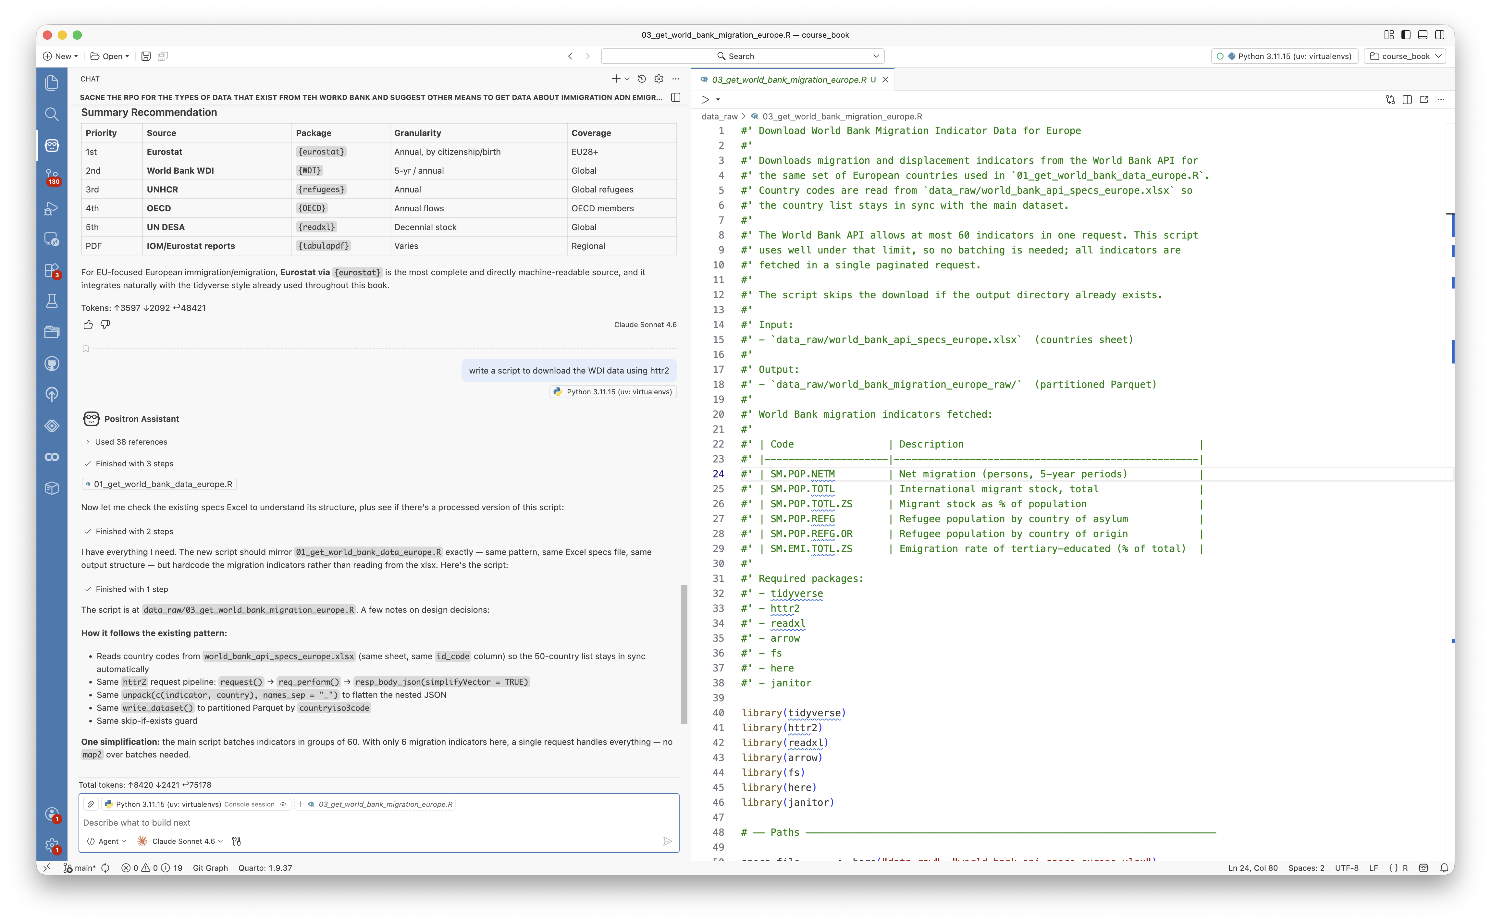Click the main* branch in status bar
The height and width of the screenshot is (923, 1491).
pos(79,868)
